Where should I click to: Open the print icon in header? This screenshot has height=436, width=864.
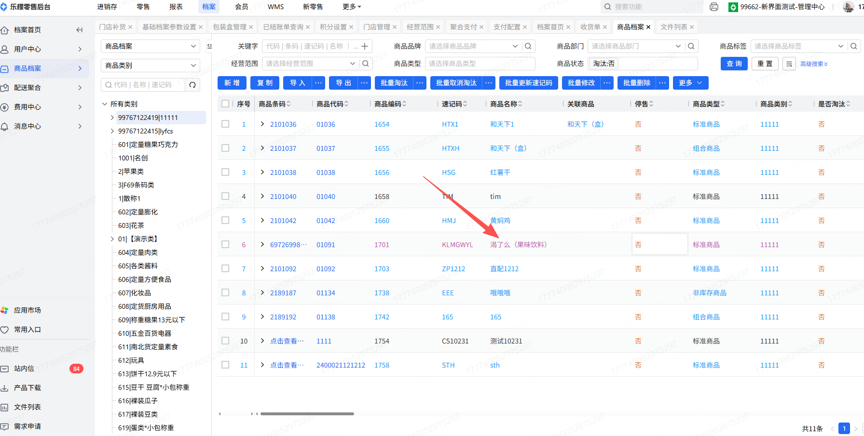pos(714,7)
